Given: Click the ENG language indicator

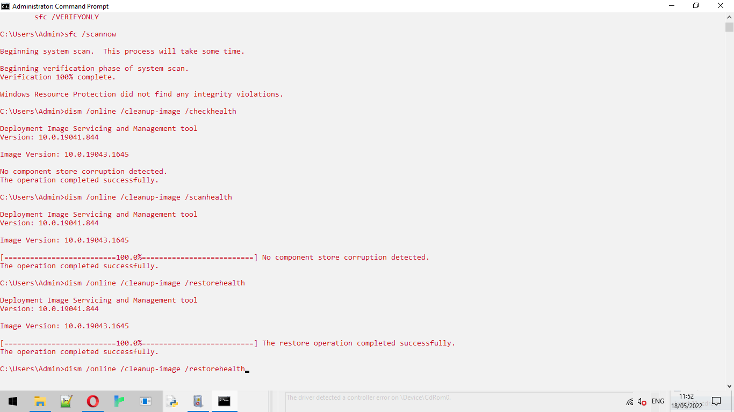Looking at the screenshot, I should pos(658,401).
